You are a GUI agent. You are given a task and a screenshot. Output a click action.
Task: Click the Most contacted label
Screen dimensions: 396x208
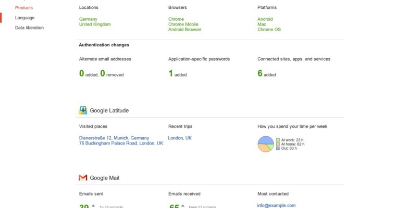(273, 194)
